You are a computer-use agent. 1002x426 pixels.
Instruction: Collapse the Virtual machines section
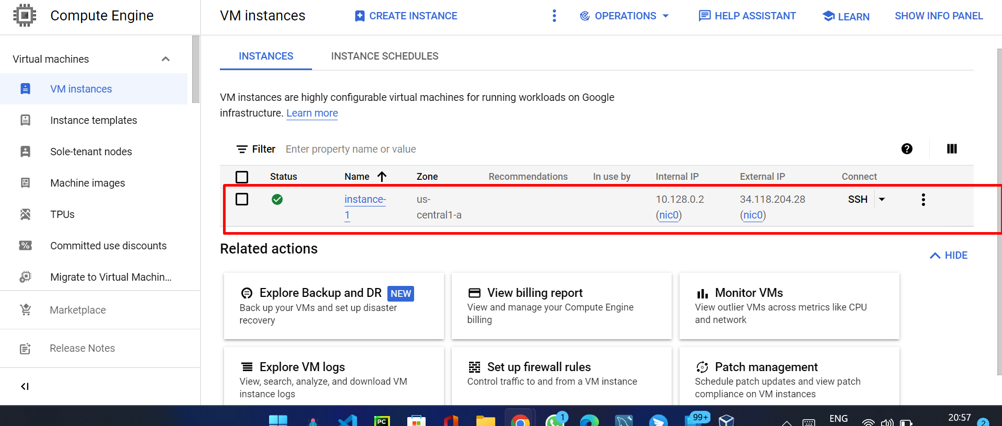point(165,59)
